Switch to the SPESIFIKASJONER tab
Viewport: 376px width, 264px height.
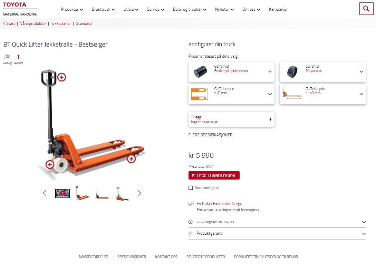pos(132,257)
